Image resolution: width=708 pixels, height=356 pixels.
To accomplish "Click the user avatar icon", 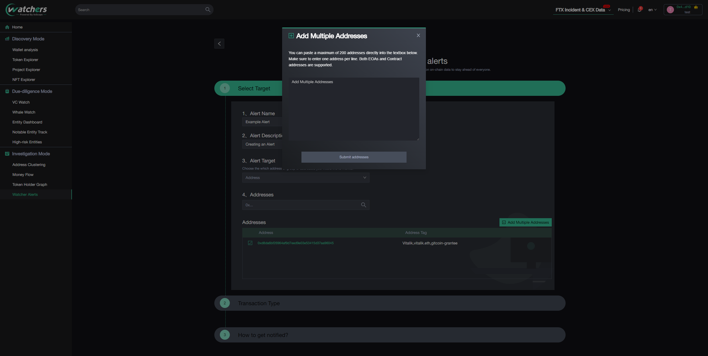I will [670, 10].
